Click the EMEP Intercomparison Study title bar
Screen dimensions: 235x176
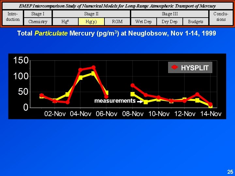(117, 6)
